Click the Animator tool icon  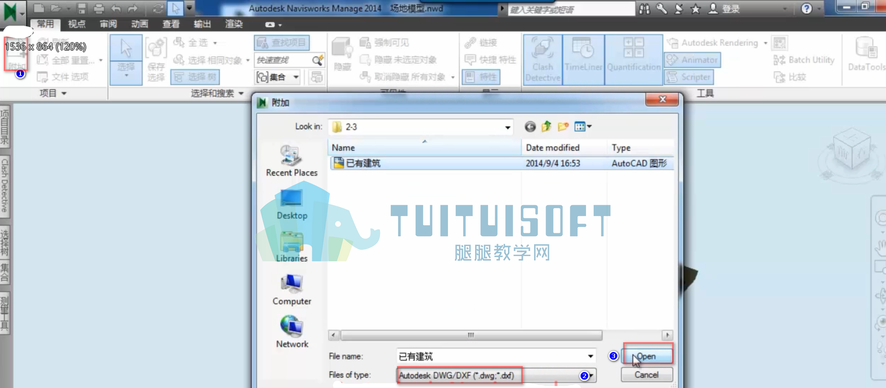[x=692, y=60]
